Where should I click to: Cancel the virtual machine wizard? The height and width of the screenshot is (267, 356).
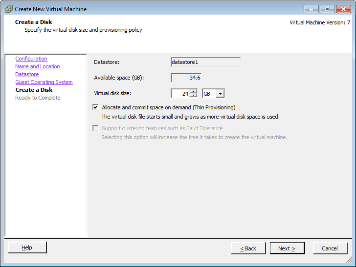(331, 248)
